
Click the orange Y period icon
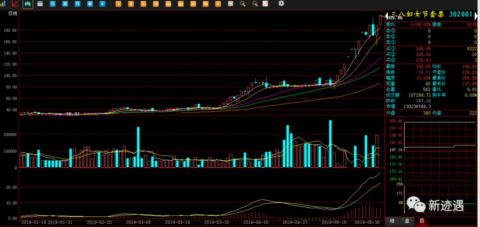point(218,4)
